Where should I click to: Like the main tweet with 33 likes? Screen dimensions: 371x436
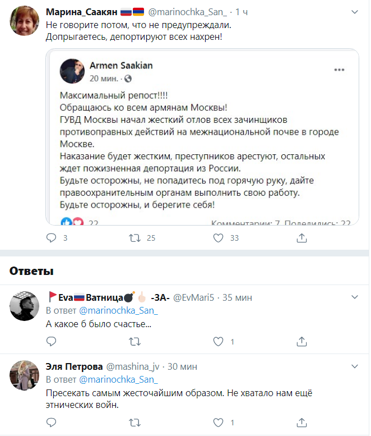[x=218, y=238]
